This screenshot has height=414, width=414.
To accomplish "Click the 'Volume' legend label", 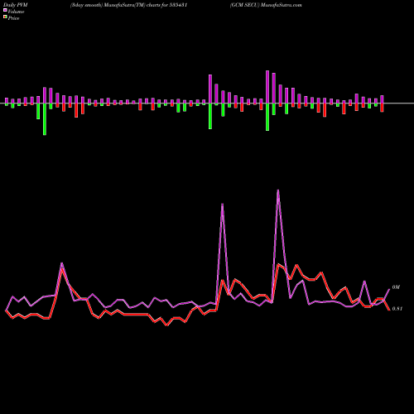I will [16, 12].
